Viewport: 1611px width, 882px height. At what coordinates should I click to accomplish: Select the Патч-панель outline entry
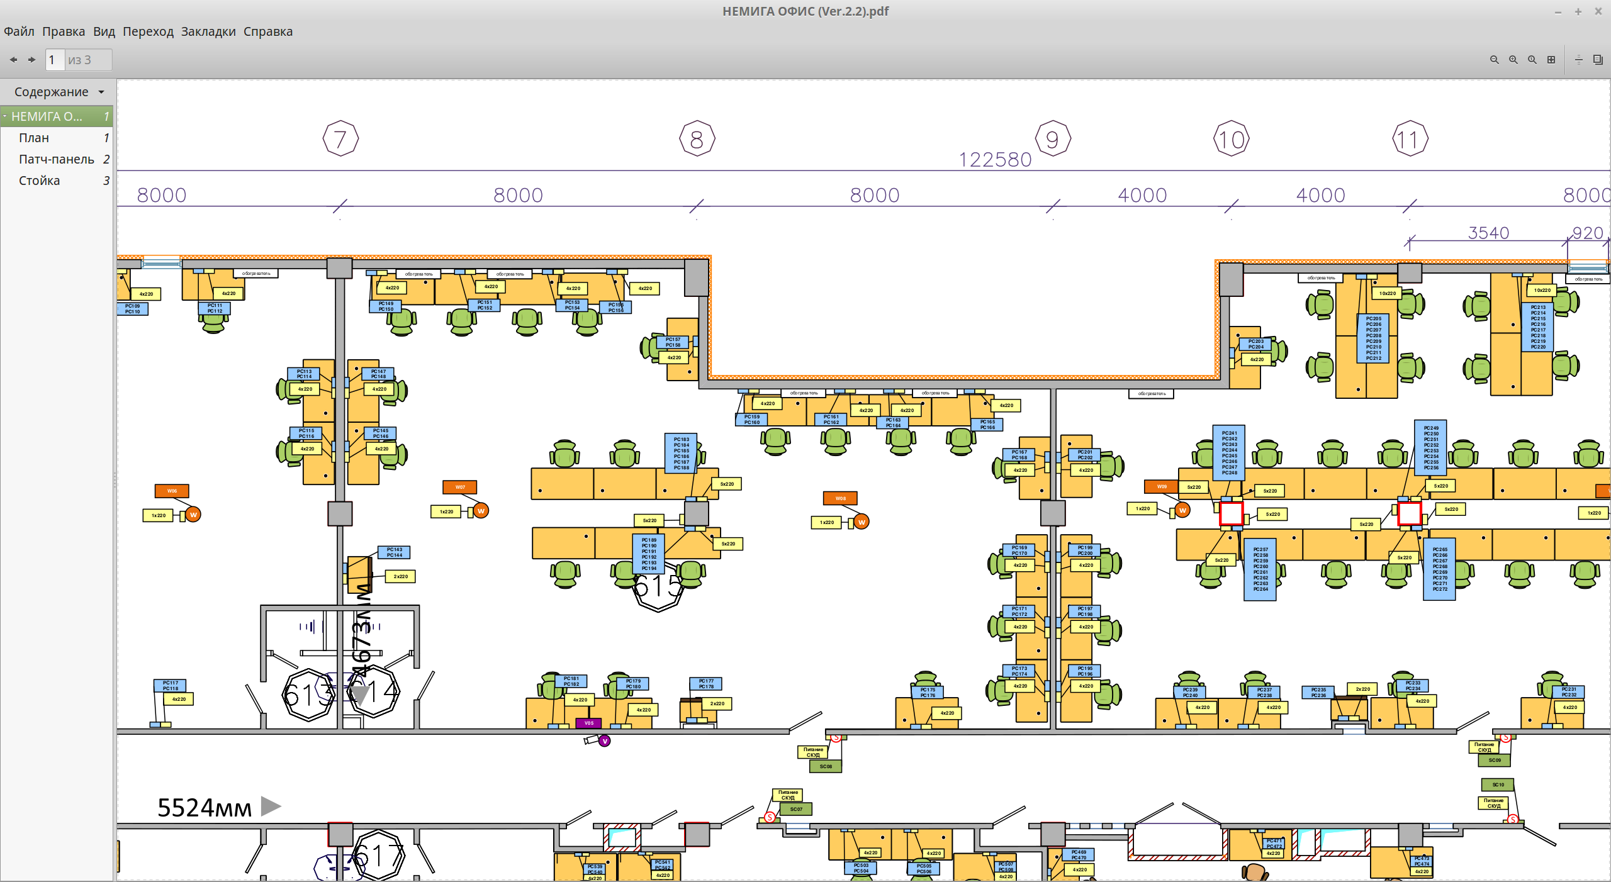pyautogui.click(x=57, y=159)
